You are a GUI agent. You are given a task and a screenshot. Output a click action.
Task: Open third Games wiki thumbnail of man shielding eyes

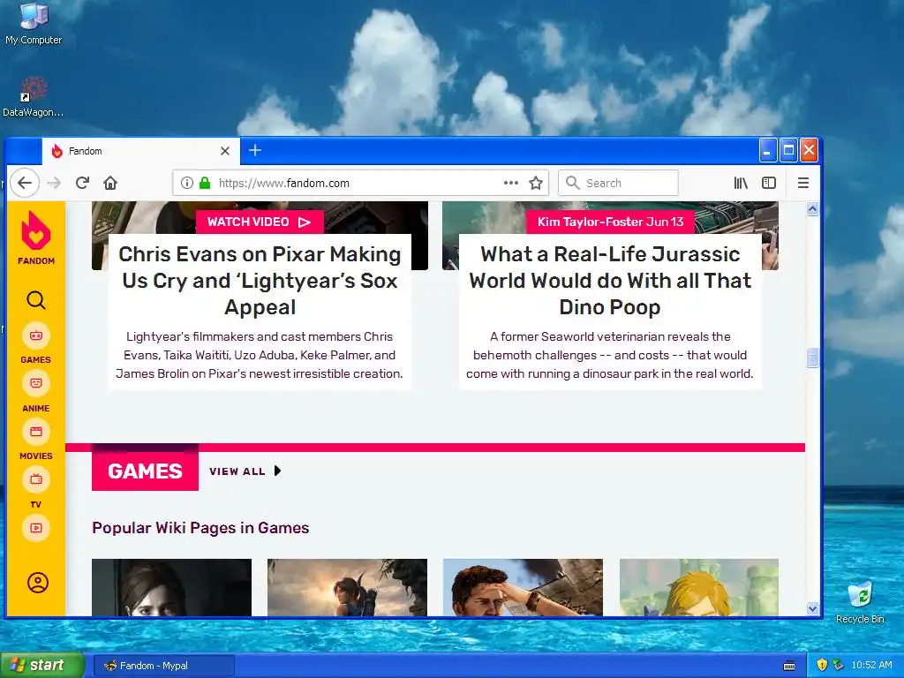(x=523, y=587)
